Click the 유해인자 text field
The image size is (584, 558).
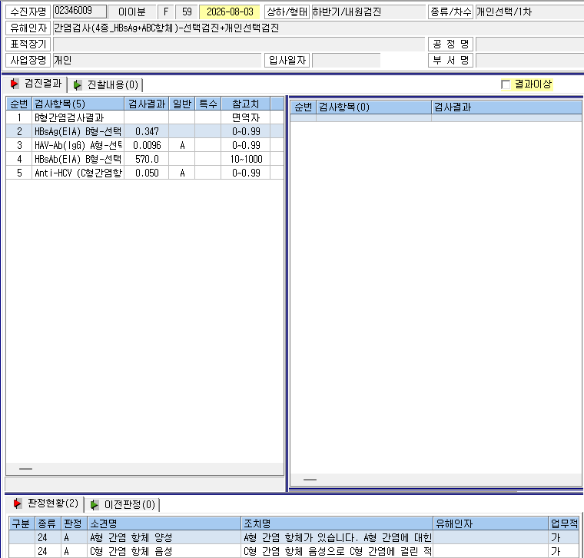[x=318, y=28]
